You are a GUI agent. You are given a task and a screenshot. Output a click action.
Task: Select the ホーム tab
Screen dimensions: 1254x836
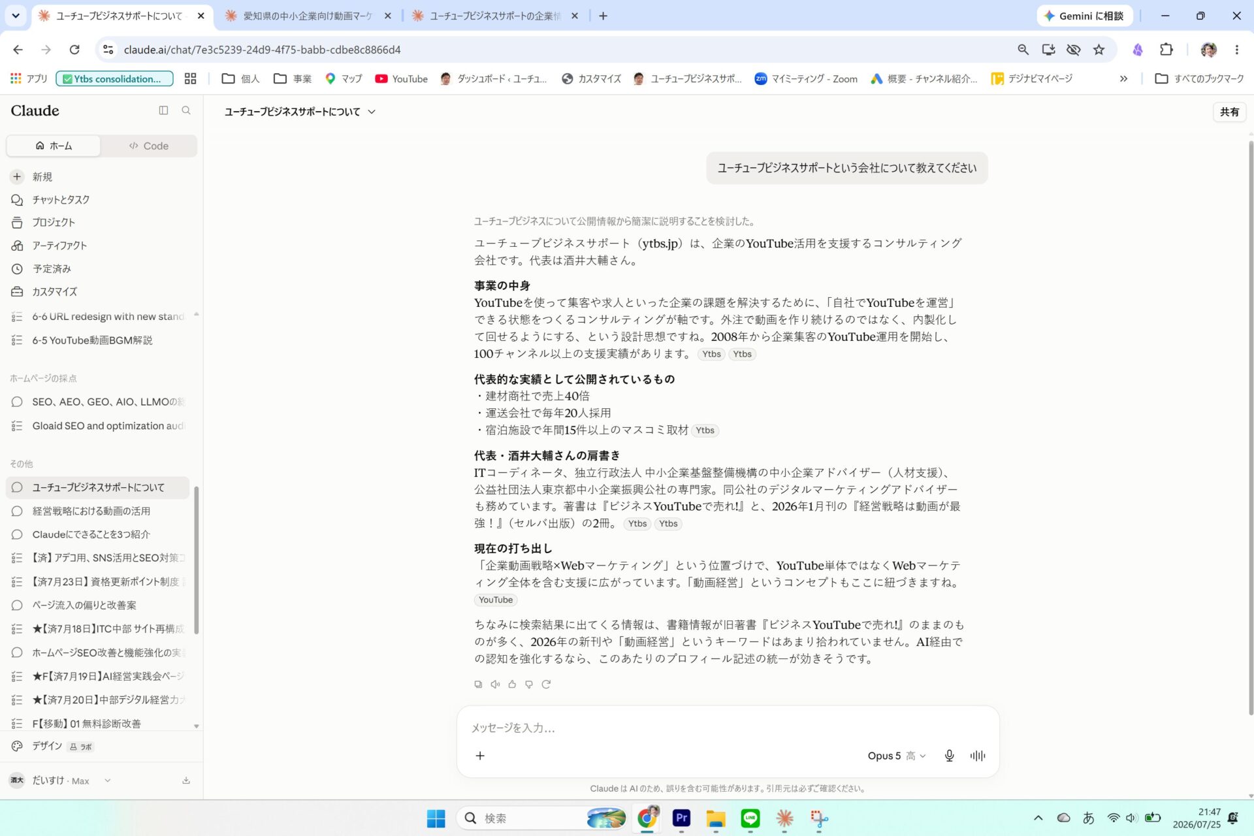[x=54, y=146]
